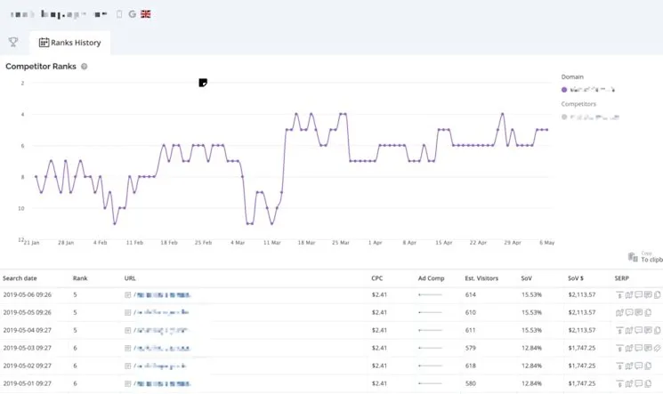Image resolution: width=663 pixels, height=394 pixels.
Task: Open the URL link in 2019-05-06 row
Action: tap(162, 294)
